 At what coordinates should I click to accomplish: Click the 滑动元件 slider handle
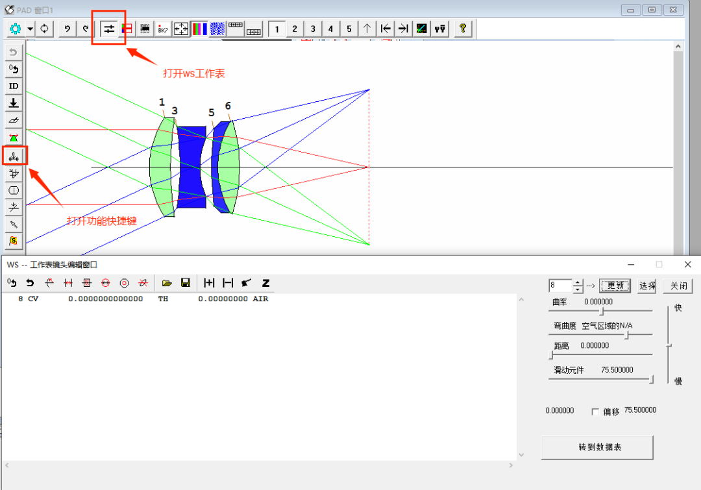tap(652, 380)
